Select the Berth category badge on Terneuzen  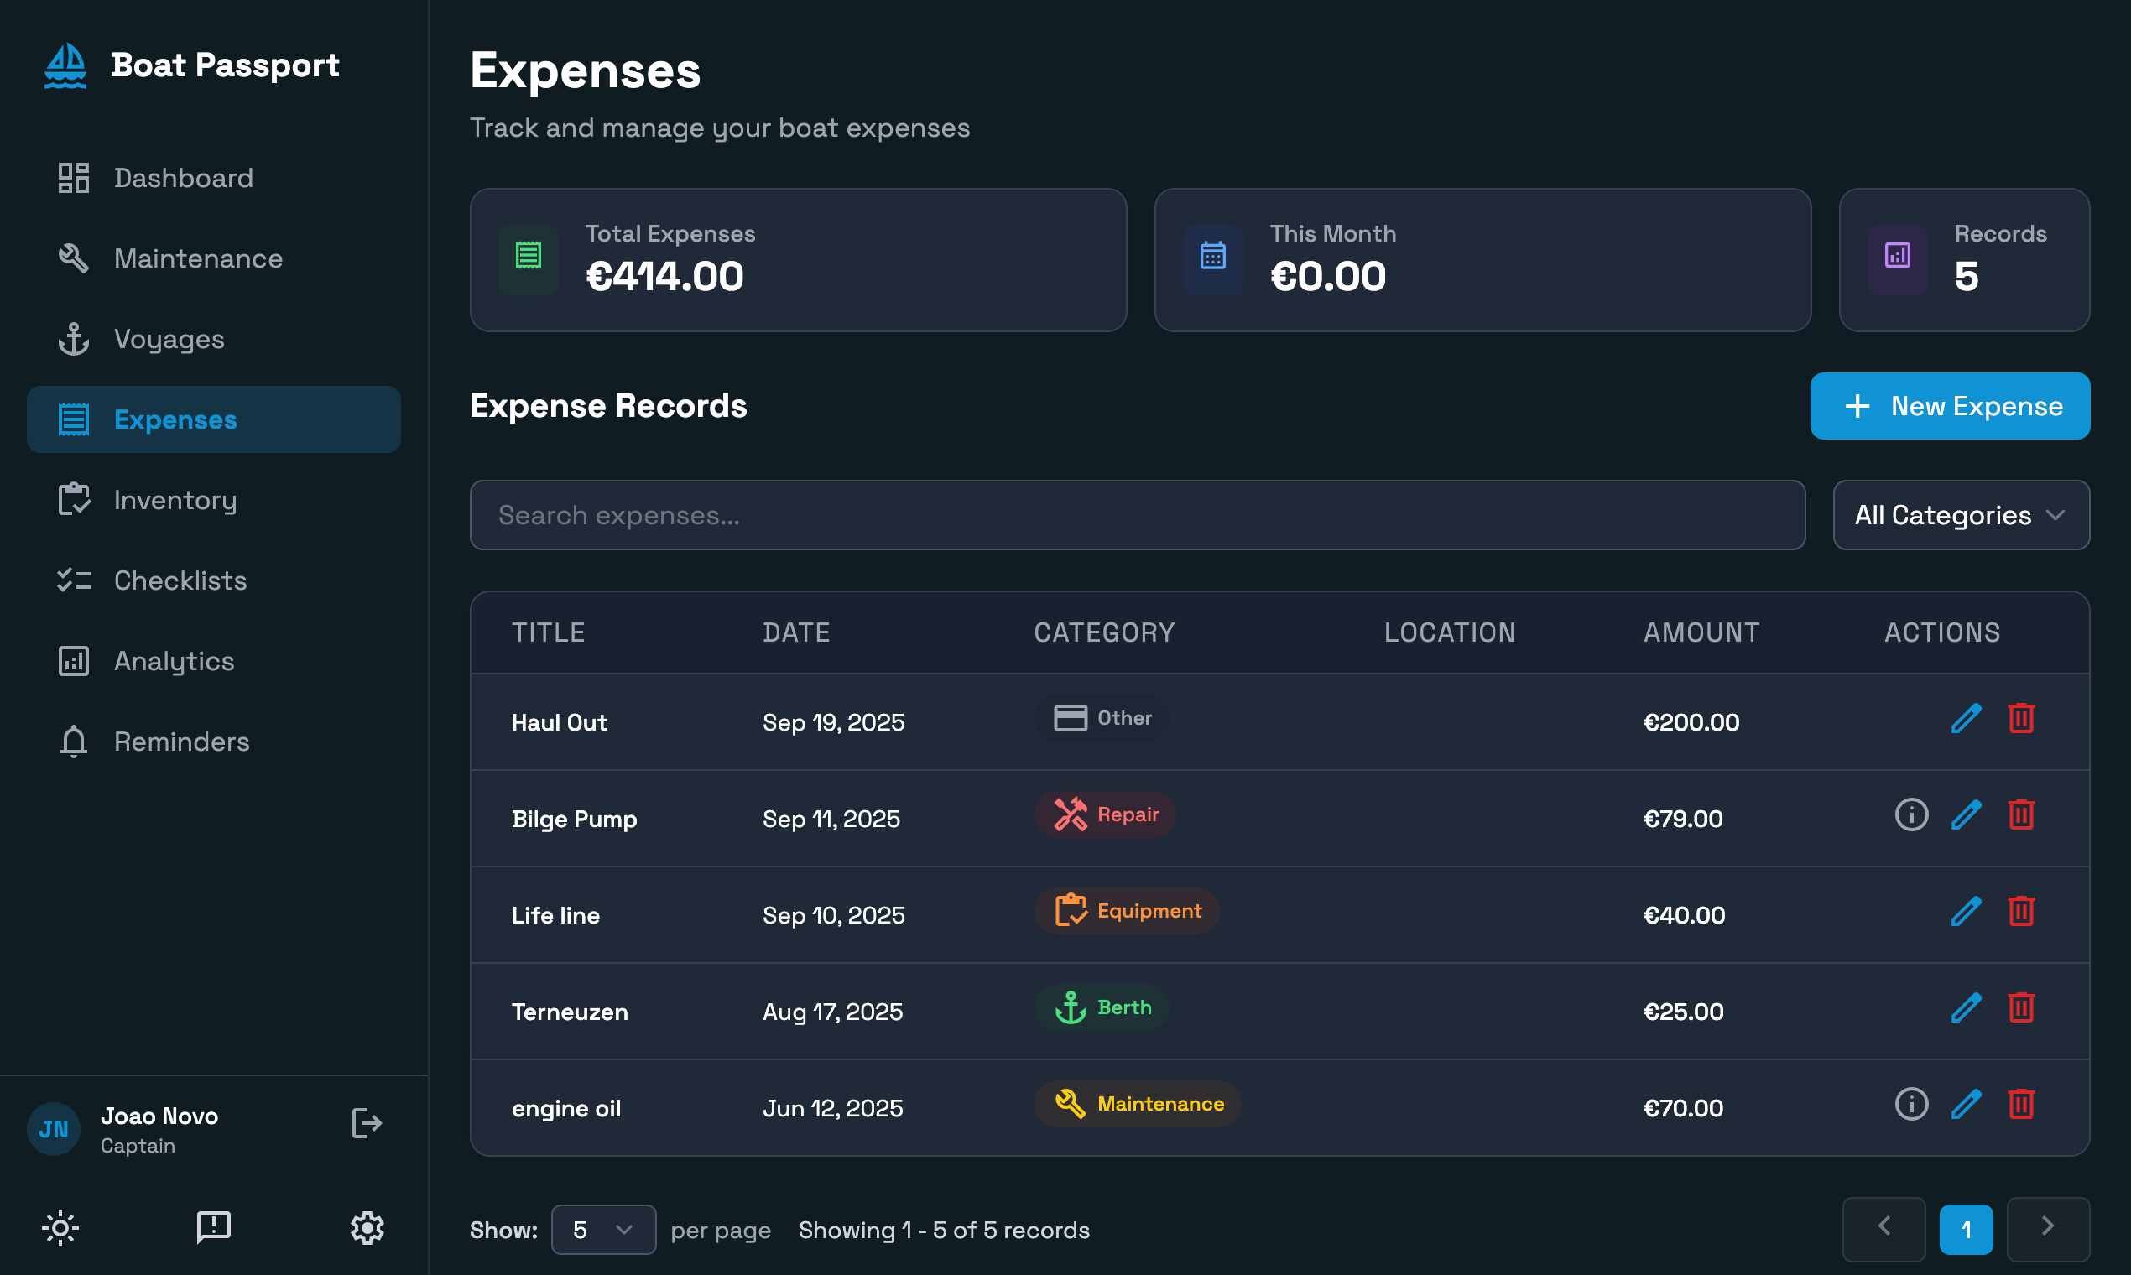pyautogui.click(x=1102, y=1007)
